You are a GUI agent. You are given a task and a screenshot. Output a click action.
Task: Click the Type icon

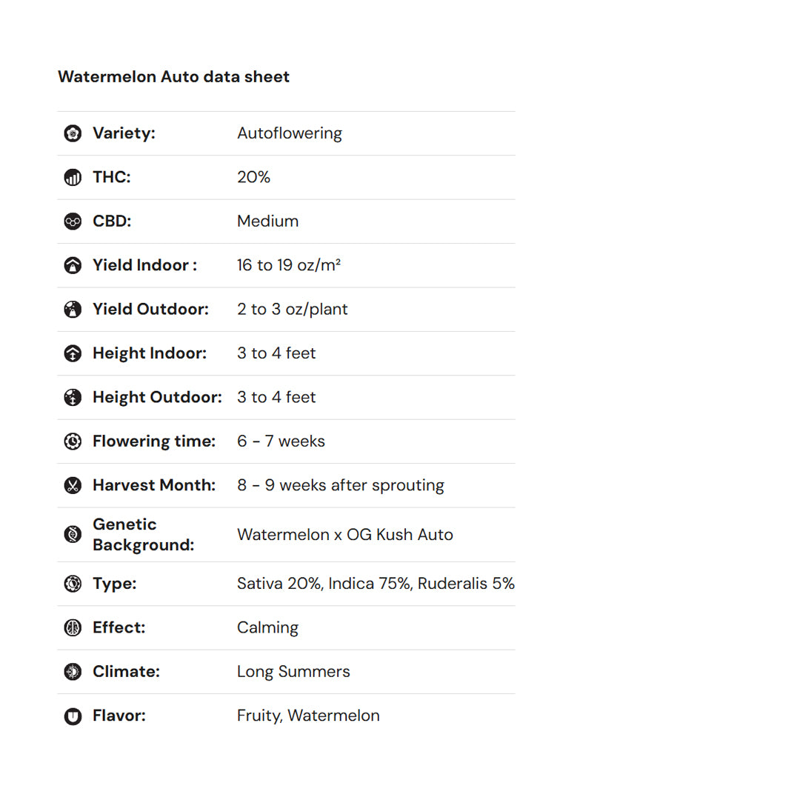73,584
